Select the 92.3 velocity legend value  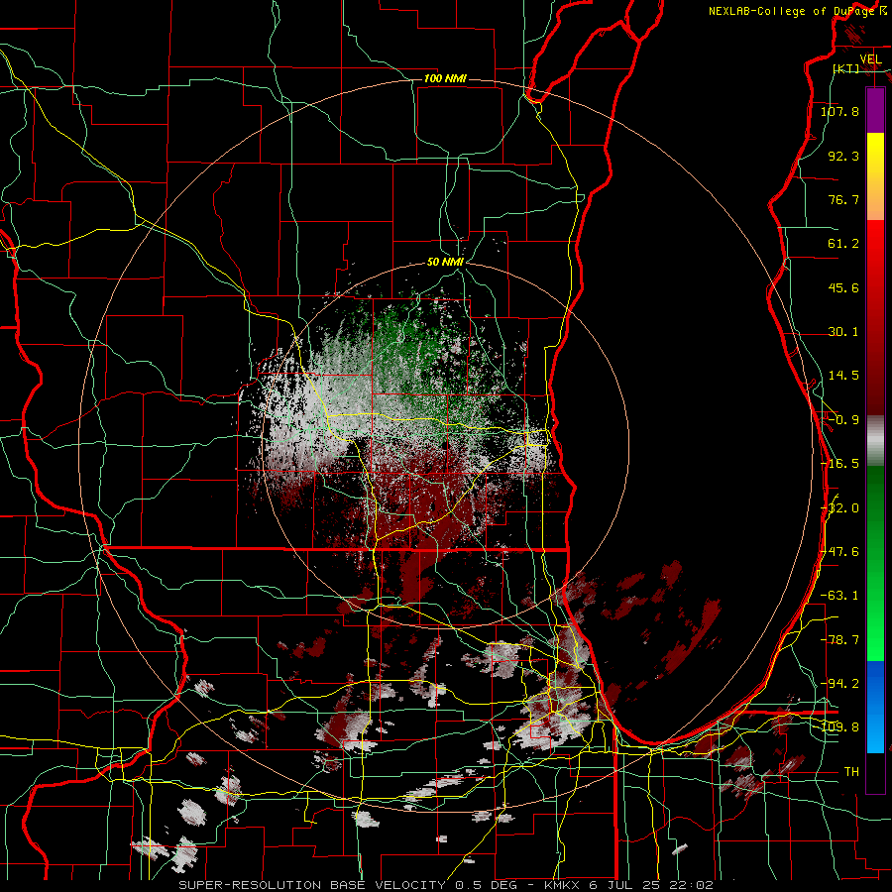pos(843,156)
